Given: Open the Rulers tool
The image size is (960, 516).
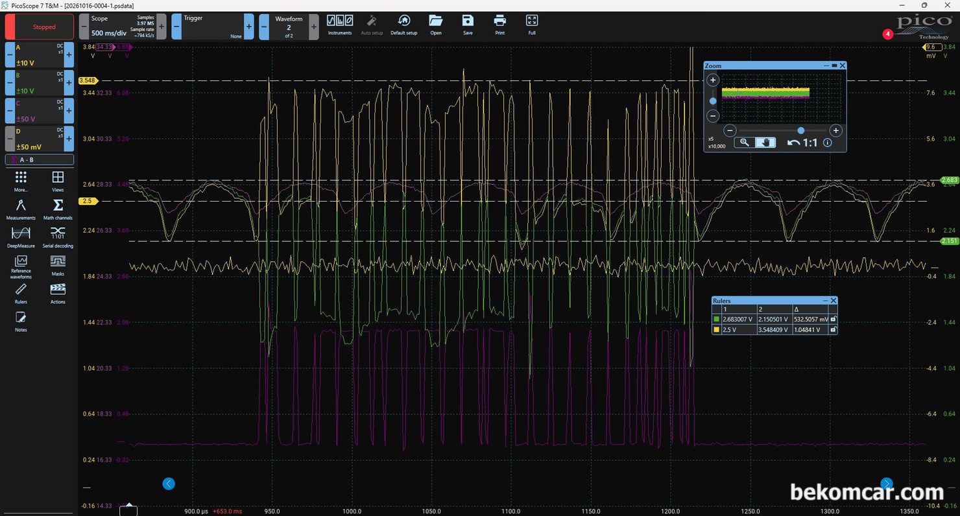Looking at the screenshot, I should pos(21,293).
